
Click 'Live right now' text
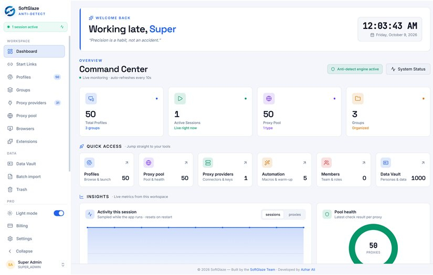pyautogui.click(x=186, y=128)
